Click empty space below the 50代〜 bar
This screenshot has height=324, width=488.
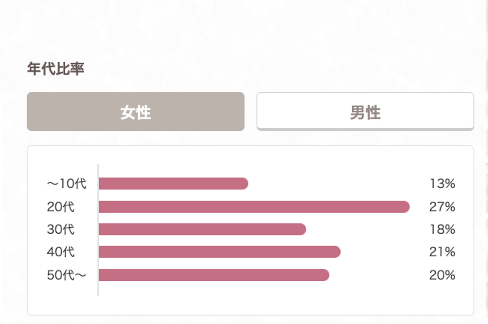click(x=213, y=298)
